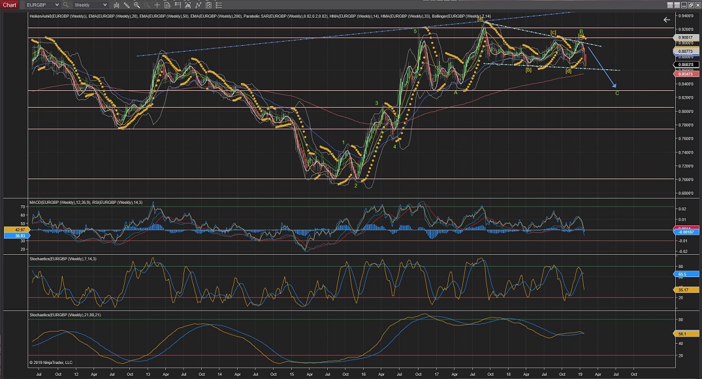
Task: Select the Stochastics 7,14,3 panel label
Action: tap(63, 259)
